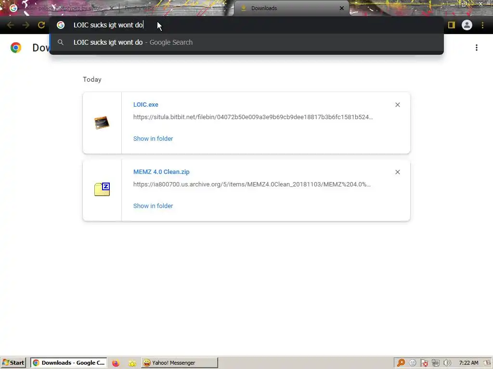Remove LOIC.exe from the downloads list
Image resolution: width=493 pixels, height=369 pixels.
point(397,105)
